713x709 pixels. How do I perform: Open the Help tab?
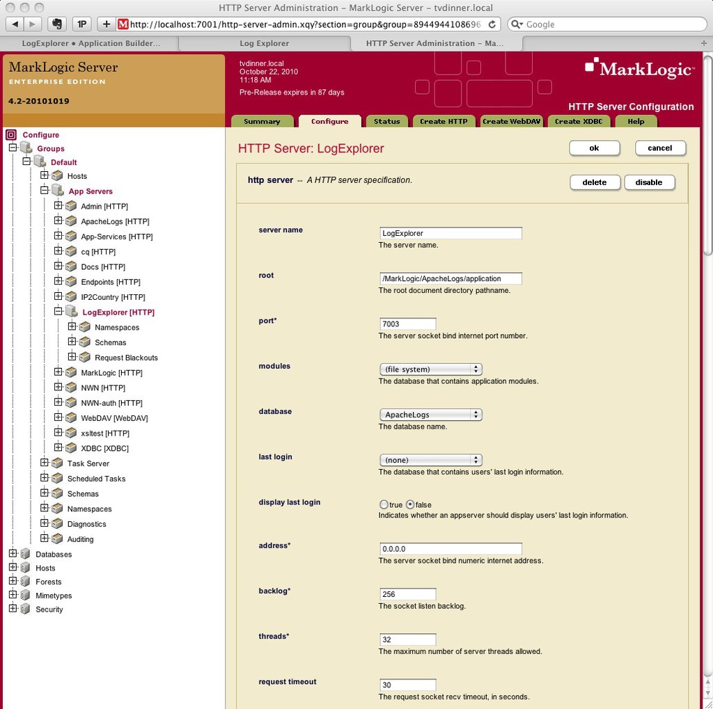point(636,121)
